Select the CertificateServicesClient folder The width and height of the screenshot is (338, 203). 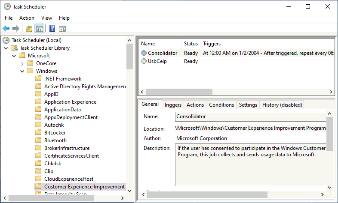coord(71,156)
